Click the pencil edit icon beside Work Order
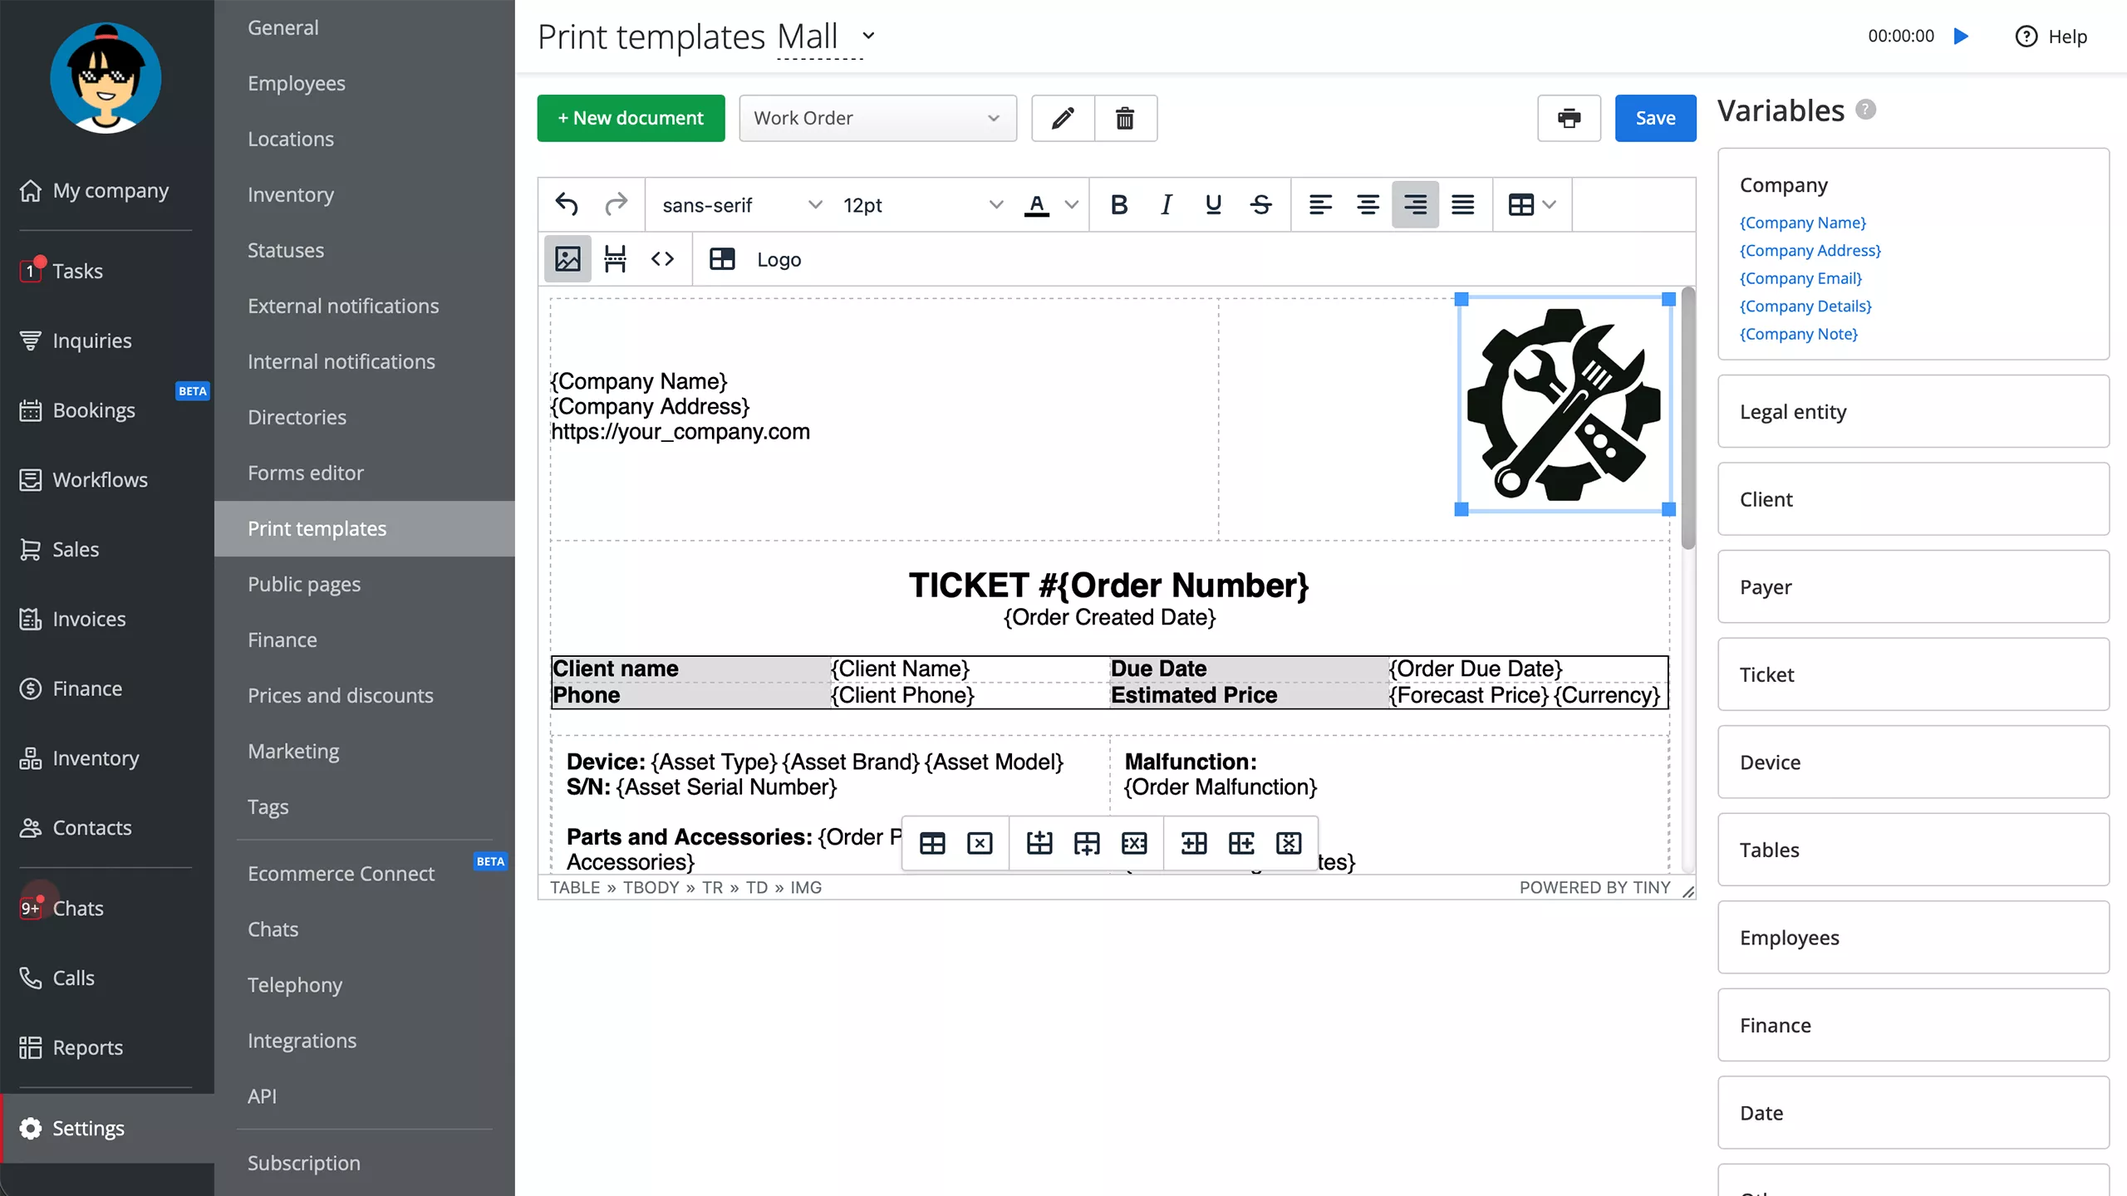 click(1061, 118)
